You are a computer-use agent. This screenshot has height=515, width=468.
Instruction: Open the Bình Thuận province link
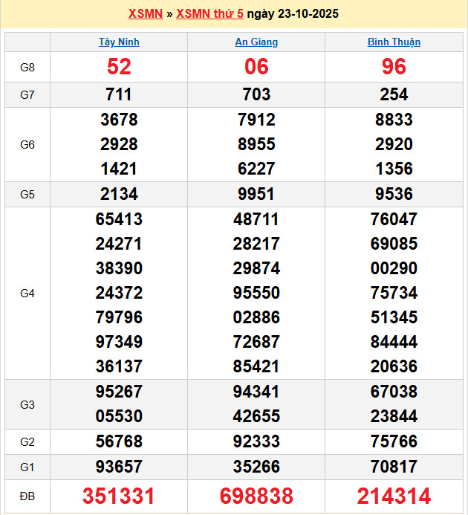click(394, 42)
